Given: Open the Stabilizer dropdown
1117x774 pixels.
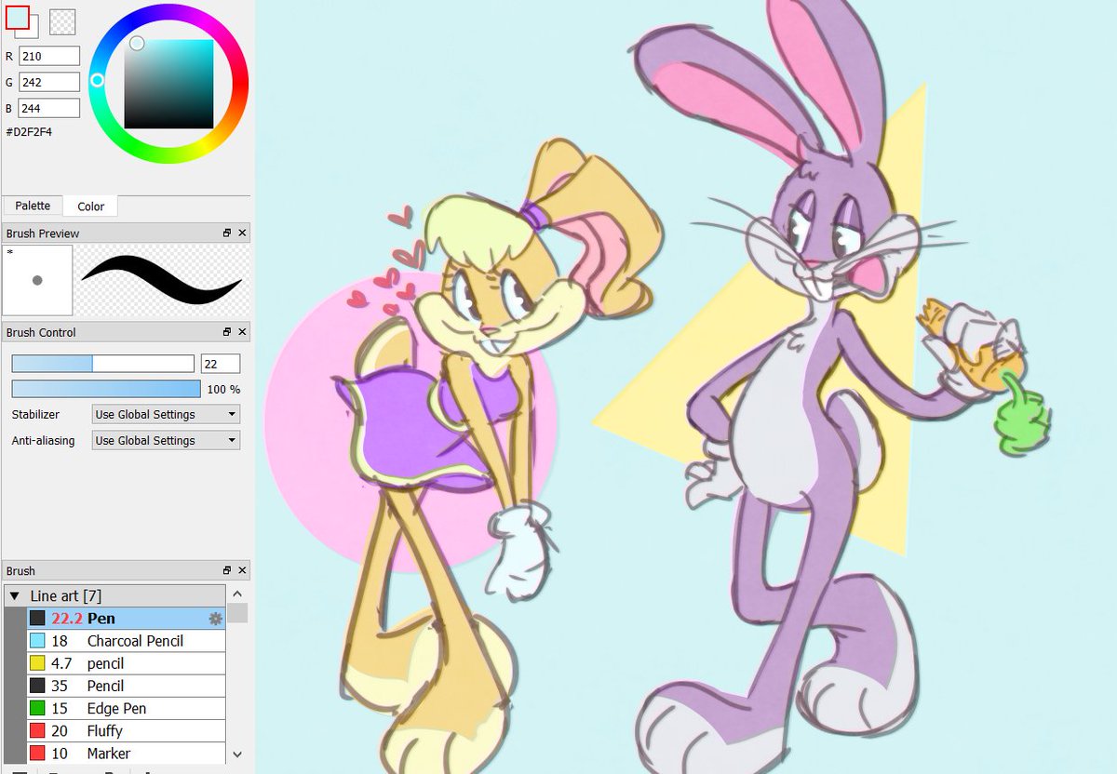Looking at the screenshot, I should coord(166,415).
